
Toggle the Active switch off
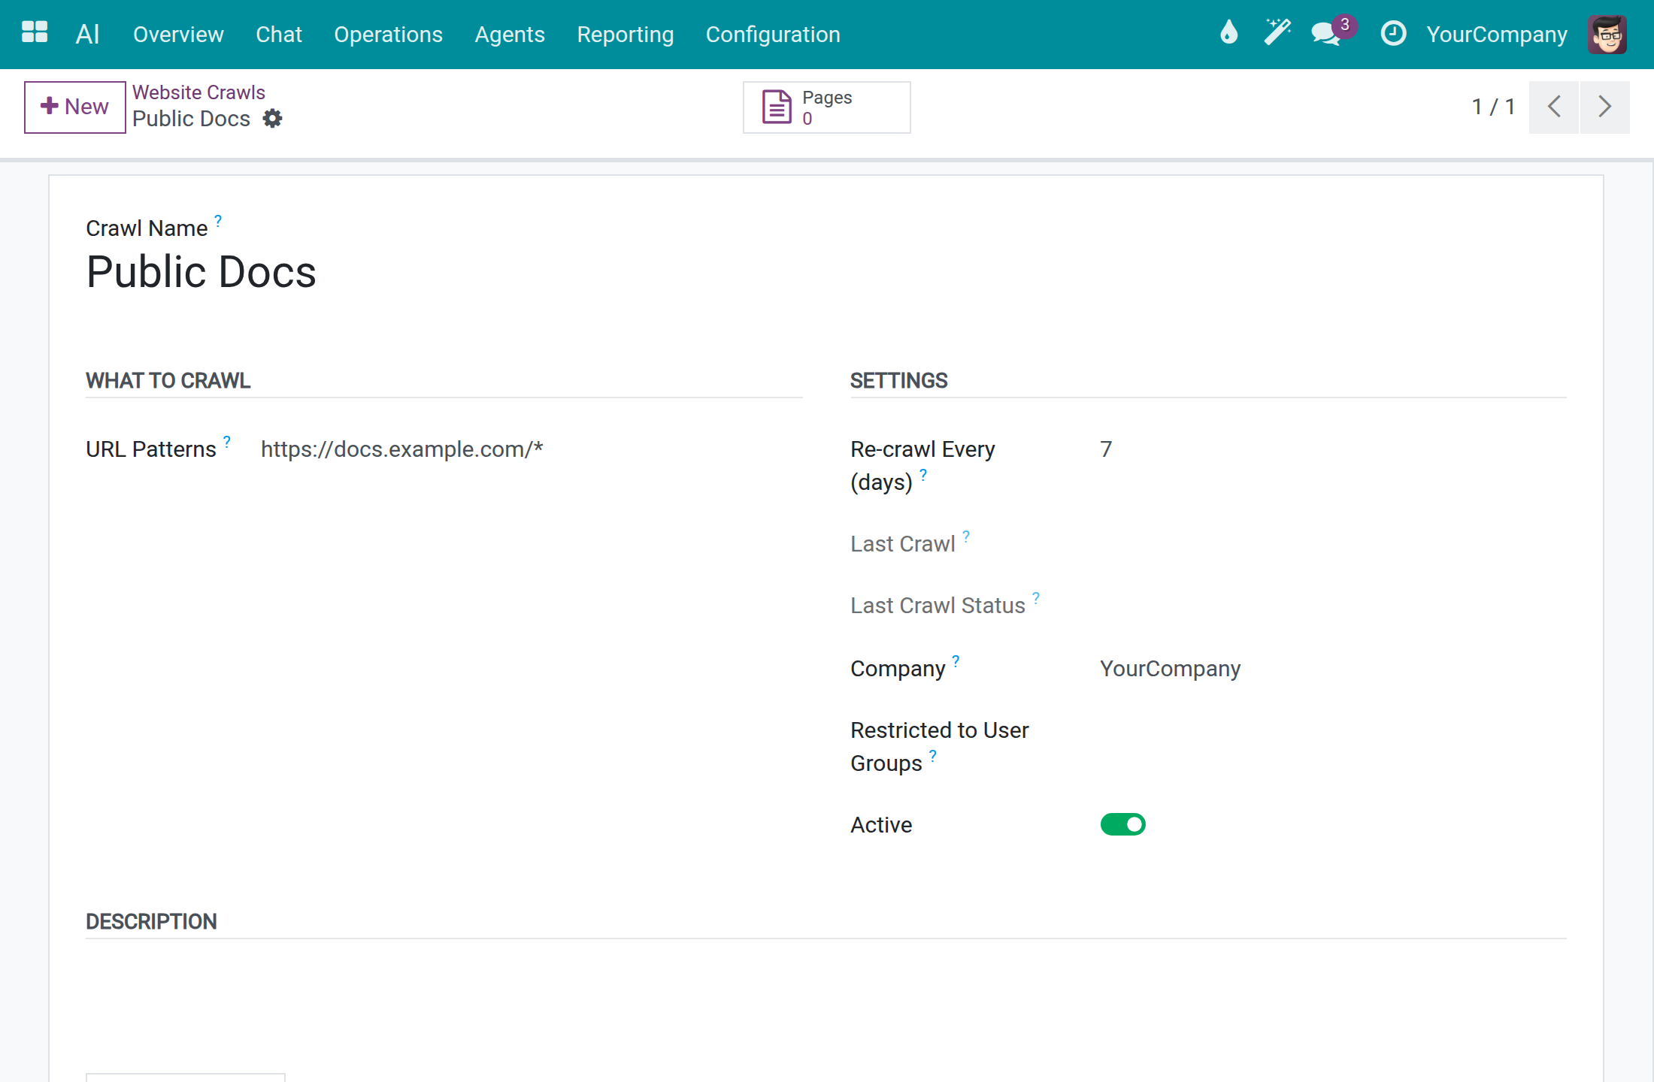(1122, 824)
